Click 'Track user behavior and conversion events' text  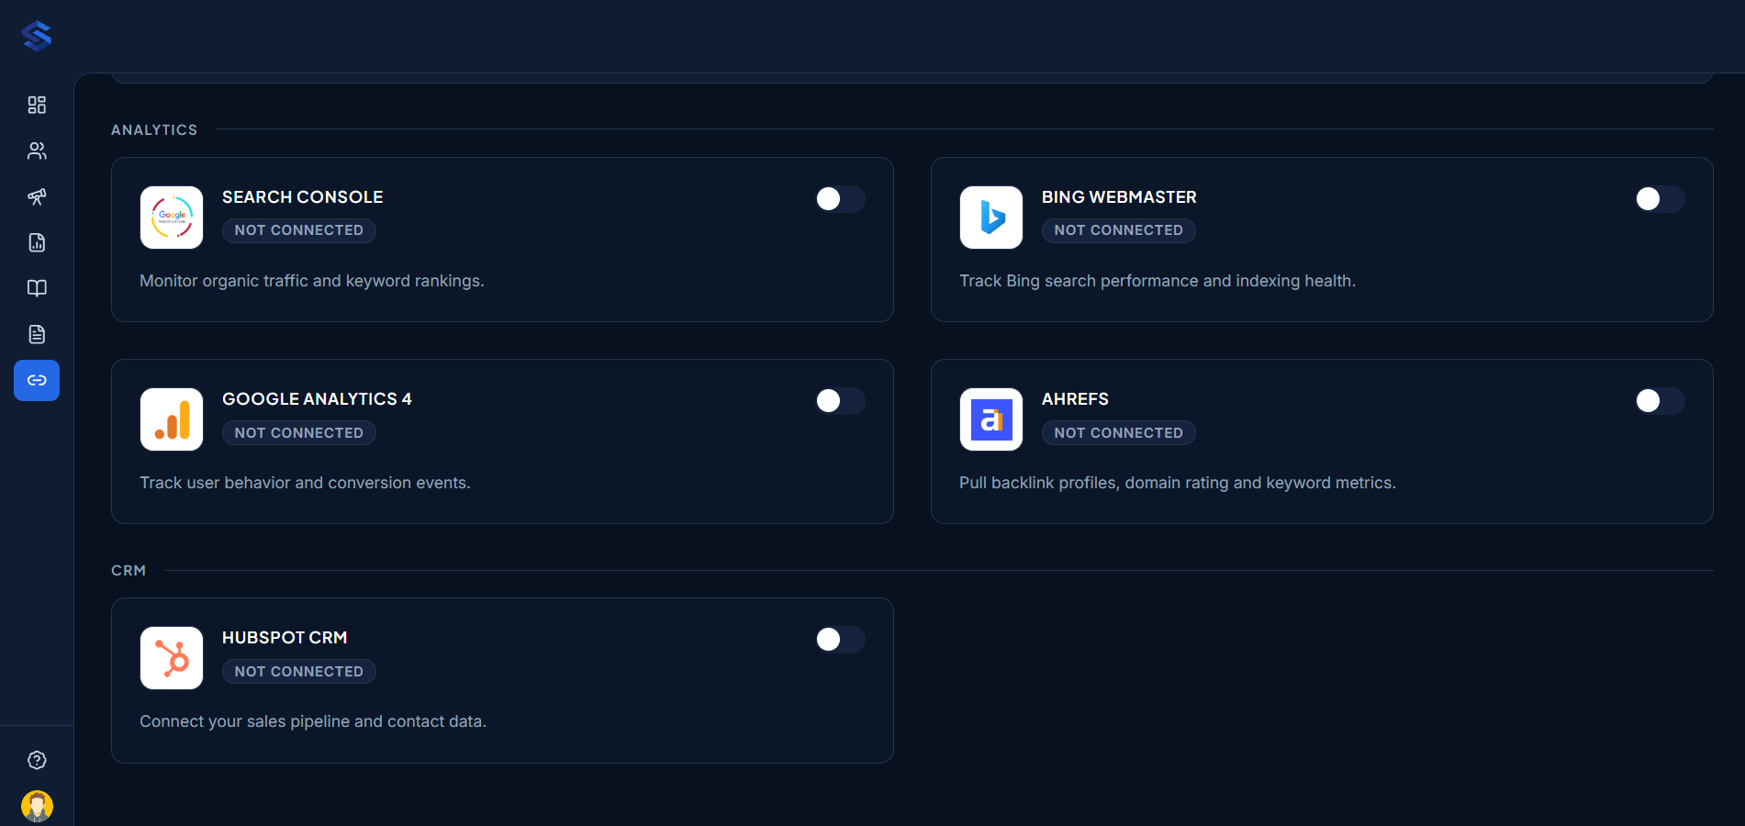click(x=305, y=483)
